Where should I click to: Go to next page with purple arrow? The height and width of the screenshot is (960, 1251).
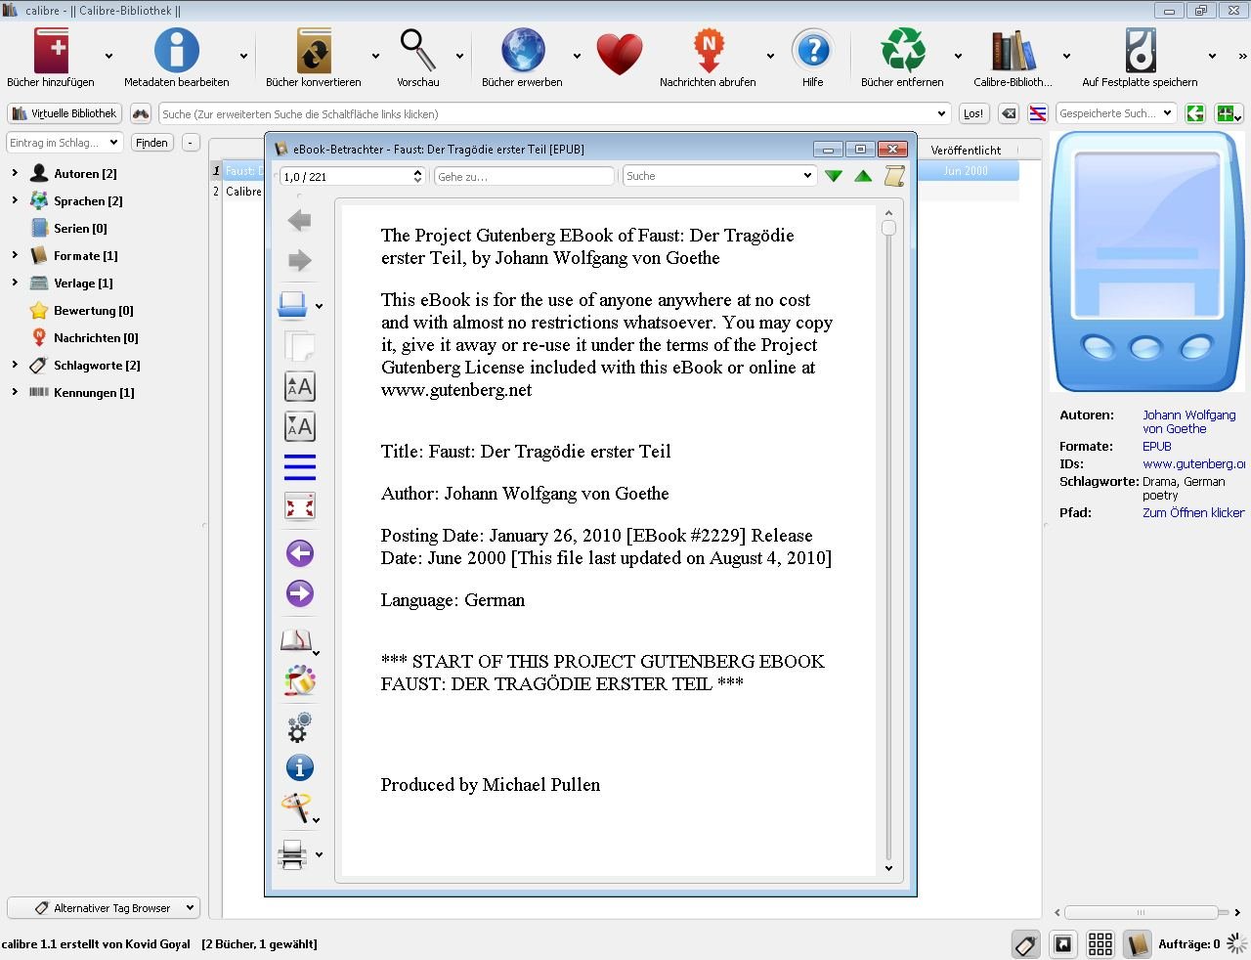tap(299, 593)
